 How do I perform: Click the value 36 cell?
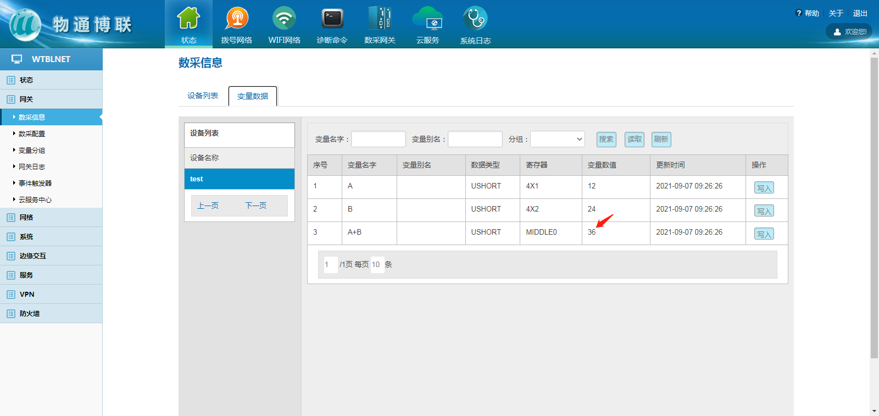pyautogui.click(x=616, y=232)
